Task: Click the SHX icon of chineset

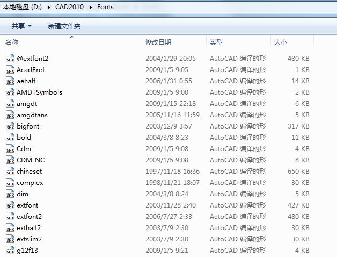Action: tap(10, 172)
